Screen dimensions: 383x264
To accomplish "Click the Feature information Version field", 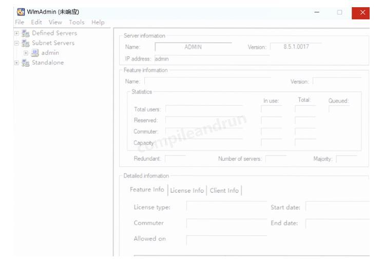I will click(337, 81).
